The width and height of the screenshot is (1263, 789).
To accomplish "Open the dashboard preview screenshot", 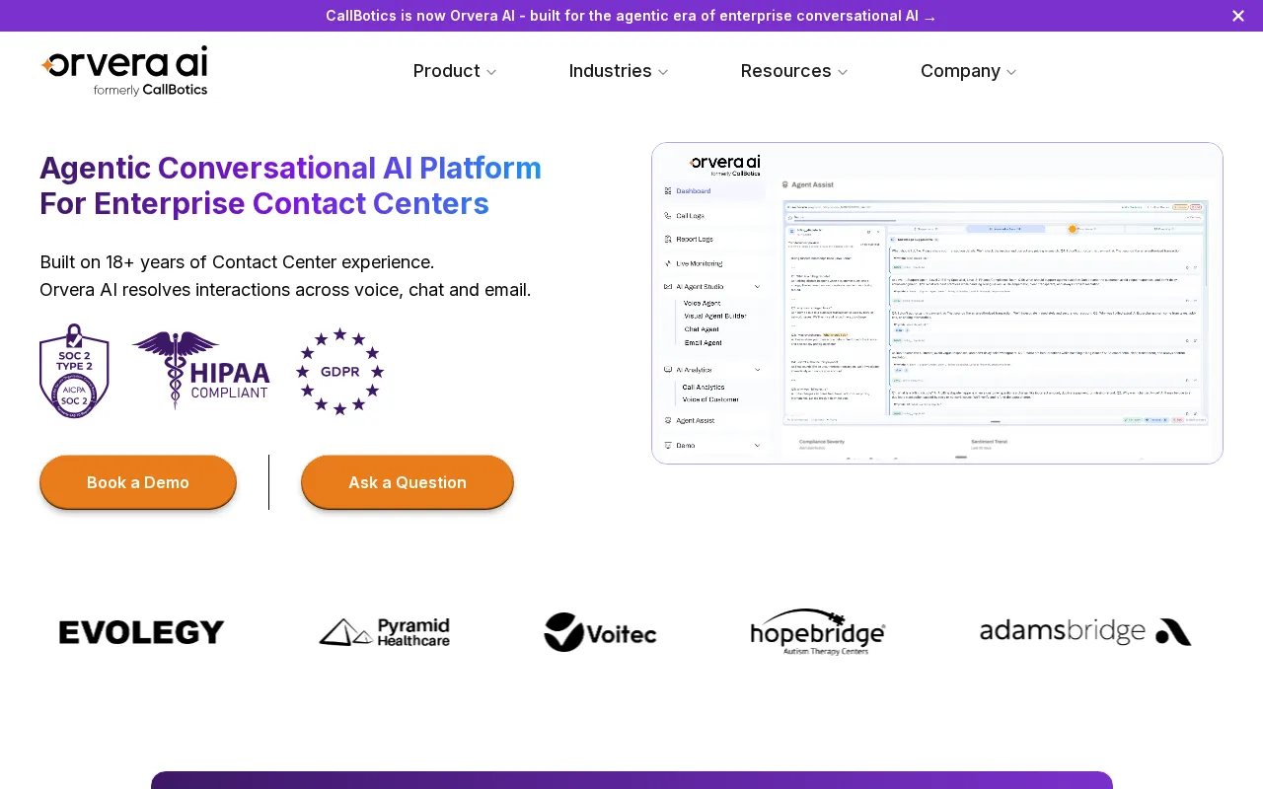I will pos(937,303).
